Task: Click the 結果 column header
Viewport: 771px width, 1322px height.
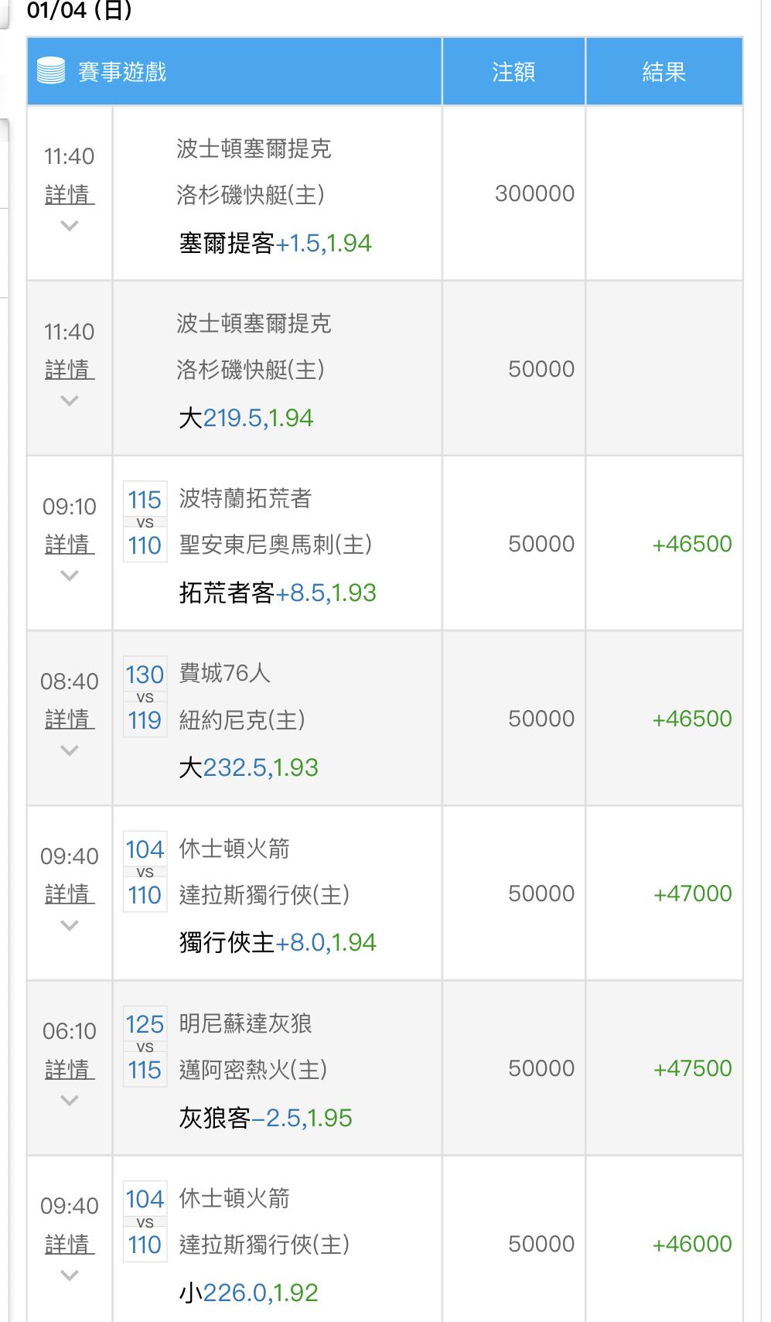Action: [x=664, y=72]
